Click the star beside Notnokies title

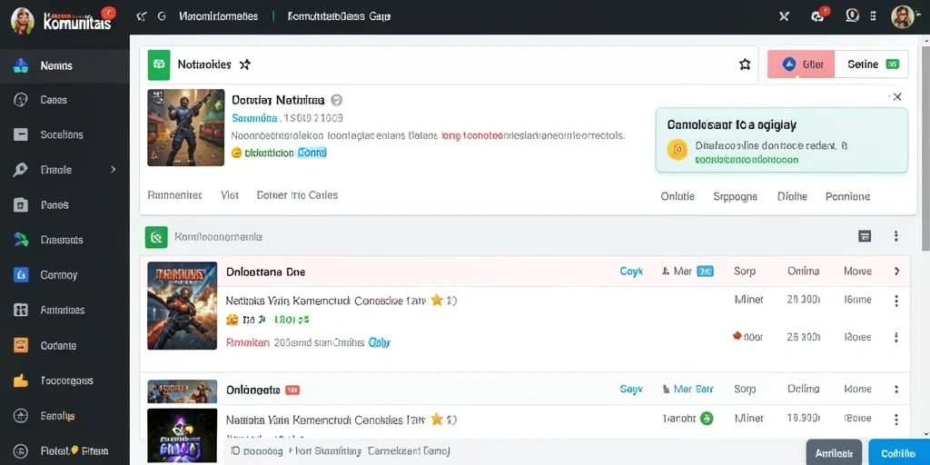click(244, 64)
